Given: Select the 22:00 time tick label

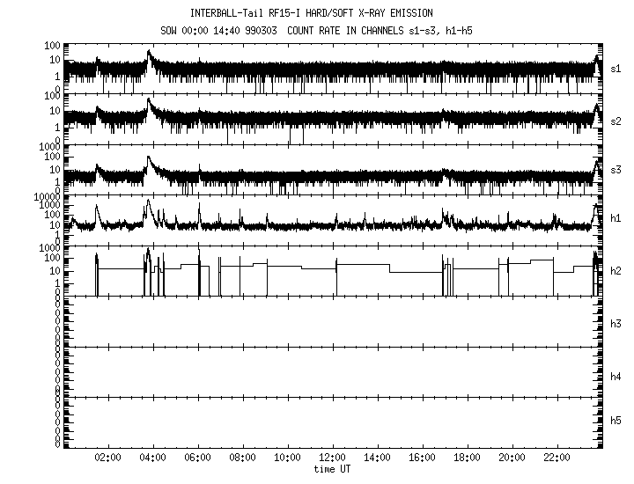Looking at the screenshot, I should pos(557,458).
